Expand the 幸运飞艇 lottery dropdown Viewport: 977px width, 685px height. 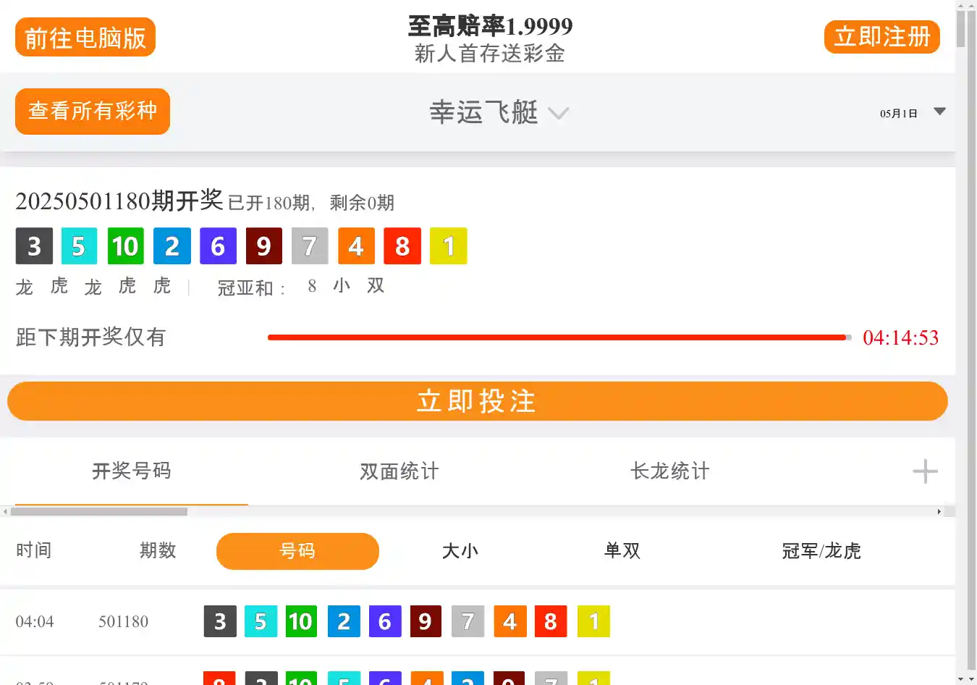tap(499, 112)
